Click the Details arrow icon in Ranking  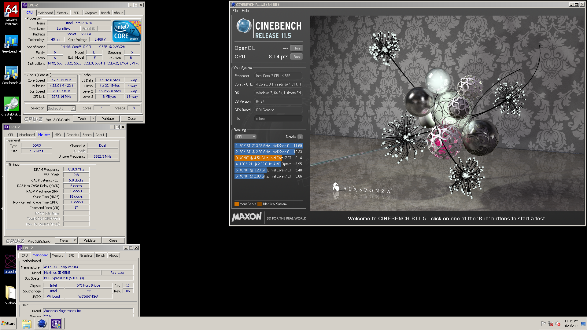(300, 137)
